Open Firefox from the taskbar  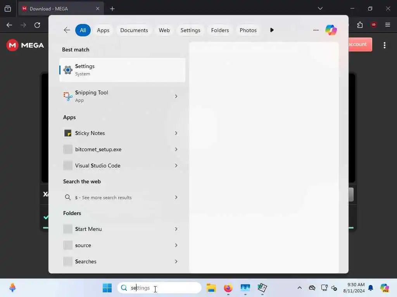click(228, 288)
